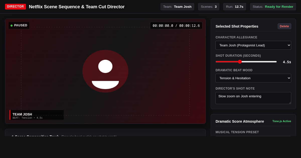
Task: Click the 4.5s duration value
Action: (287, 62)
